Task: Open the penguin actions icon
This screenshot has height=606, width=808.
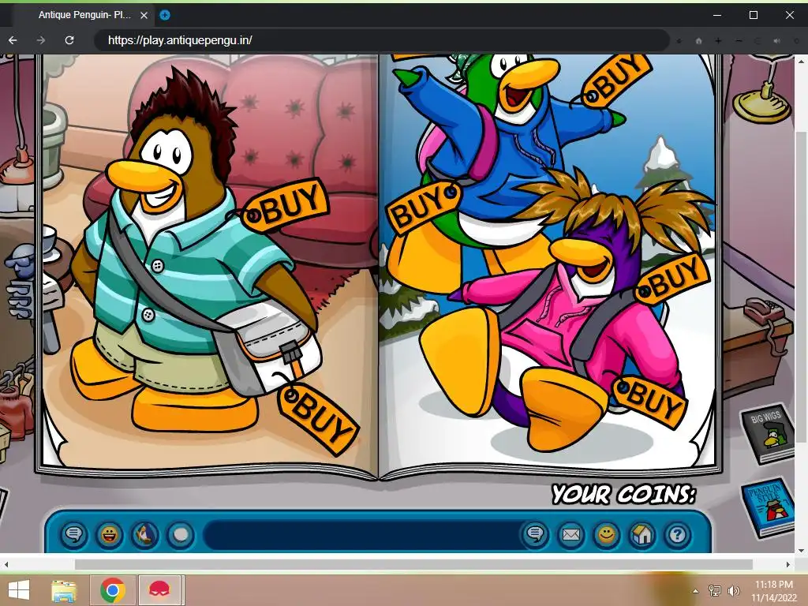Action: point(145,534)
